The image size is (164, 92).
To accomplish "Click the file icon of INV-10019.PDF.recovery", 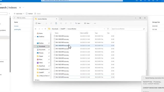I will click(x=55, y=77).
